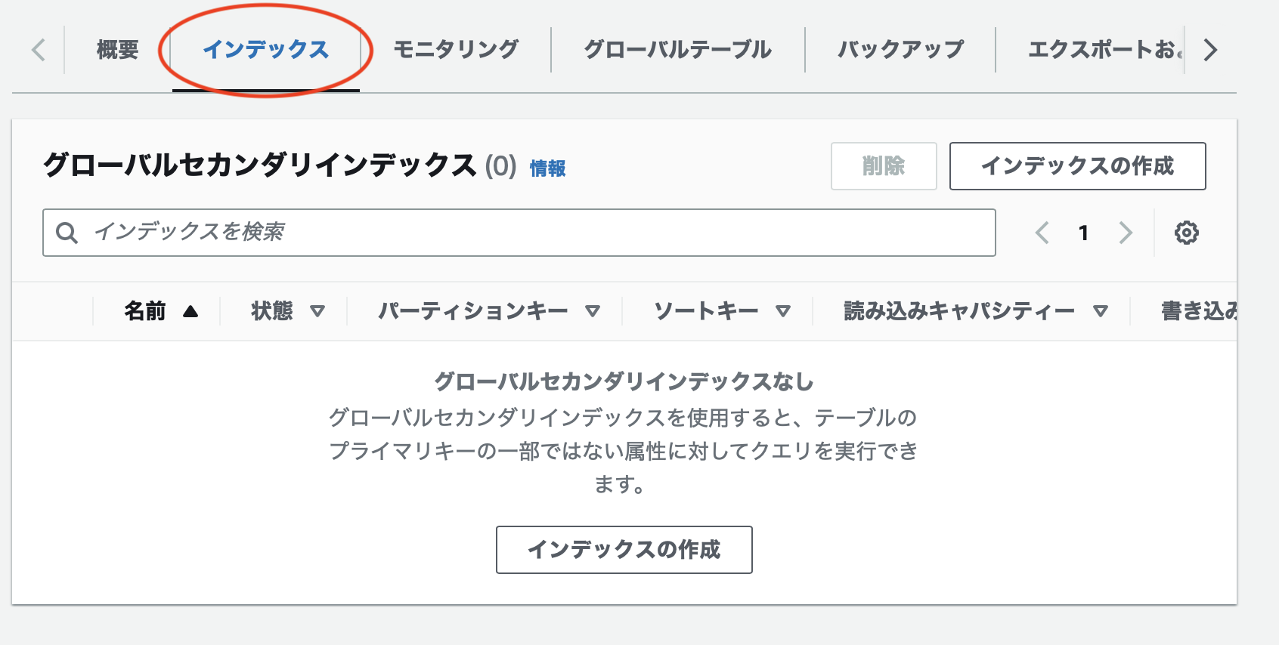Go to next page of indexes
The width and height of the screenshot is (1279, 645).
1126,233
